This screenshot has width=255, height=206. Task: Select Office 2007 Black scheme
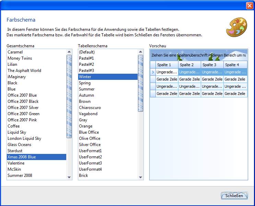[x=37, y=101]
